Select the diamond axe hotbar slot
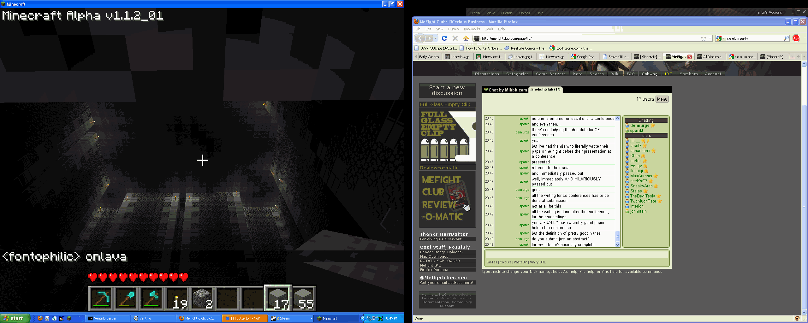This screenshot has height=323, width=808. coord(151,298)
